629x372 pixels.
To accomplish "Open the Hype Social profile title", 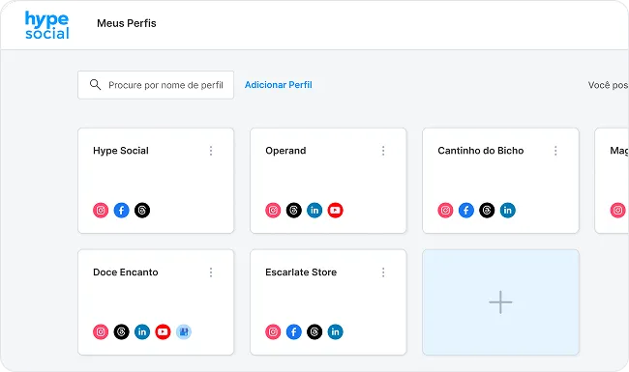I will tap(121, 151).
